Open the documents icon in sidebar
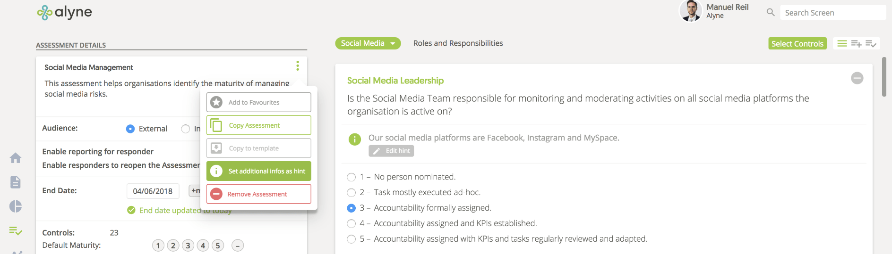The width and height of the screenshot is (892, 254). click(16, 182)
